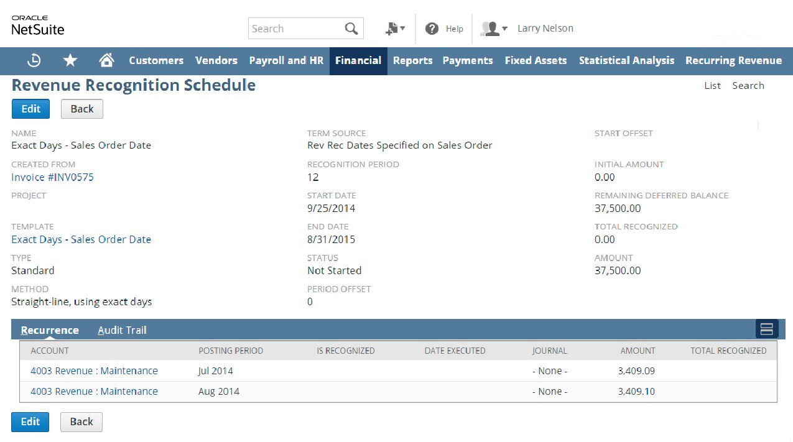Open the Reports menu item
Image resolution: width=793 pixels, height=442 pixels.
click(x=412, y=60)
